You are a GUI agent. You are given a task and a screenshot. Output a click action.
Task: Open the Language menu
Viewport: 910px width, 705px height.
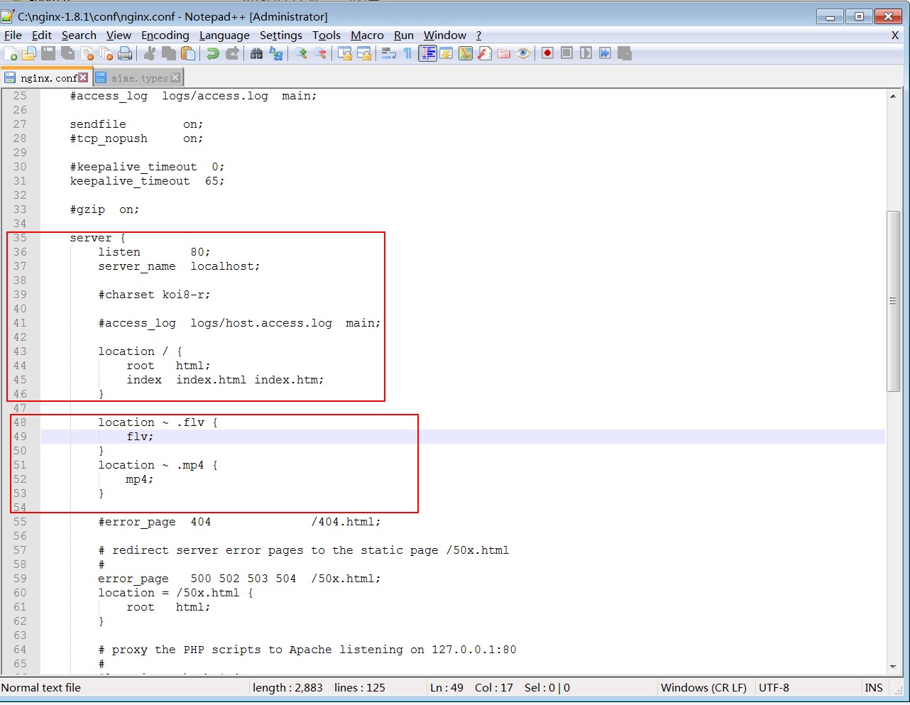click(x=224, y=35)
